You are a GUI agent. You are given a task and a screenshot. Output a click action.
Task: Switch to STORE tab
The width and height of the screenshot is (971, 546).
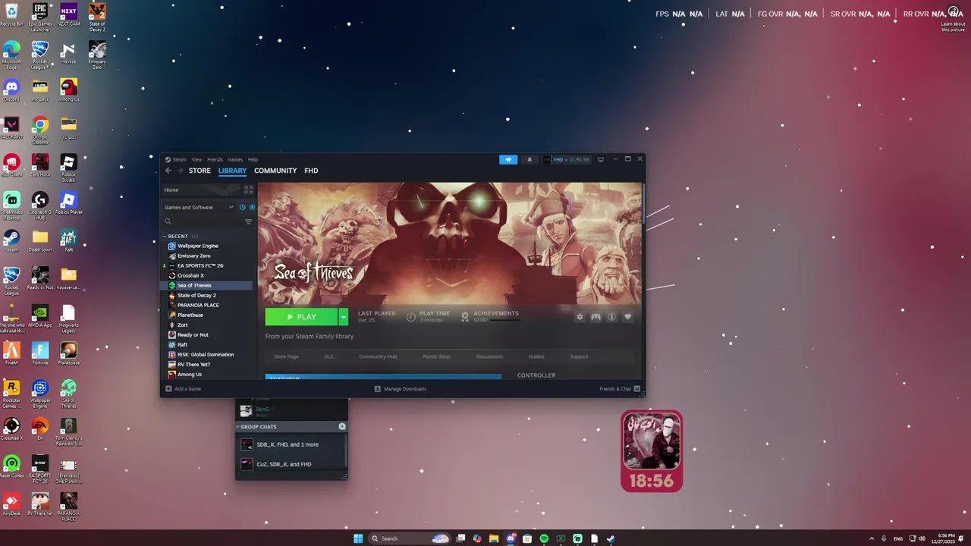tap(200, 171)
